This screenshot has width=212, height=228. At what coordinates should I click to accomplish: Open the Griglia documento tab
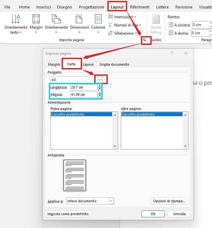click(x=114, y=64)
